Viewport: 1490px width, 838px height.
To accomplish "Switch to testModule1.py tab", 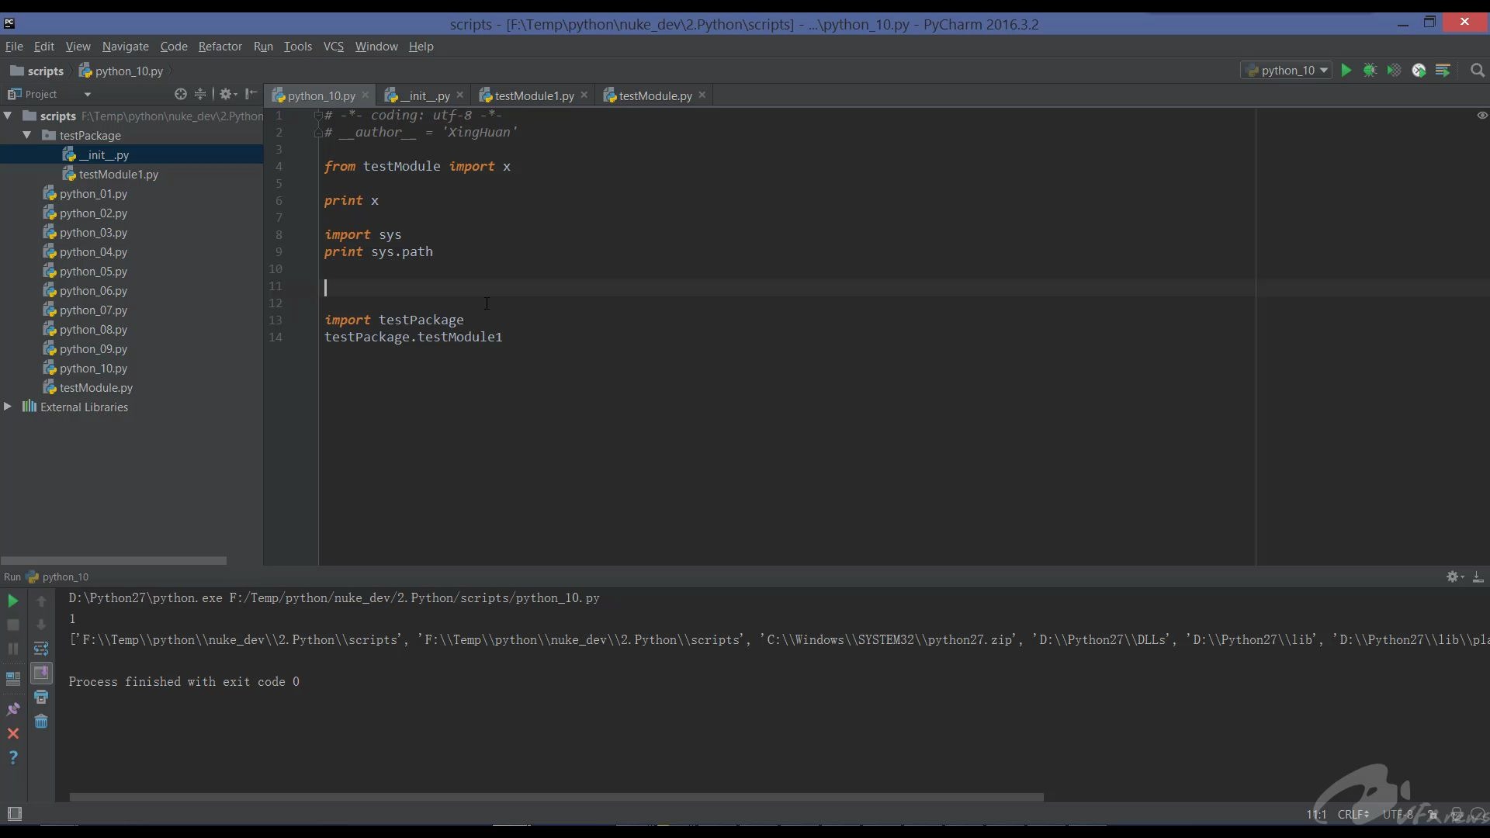I will [534, 95].
